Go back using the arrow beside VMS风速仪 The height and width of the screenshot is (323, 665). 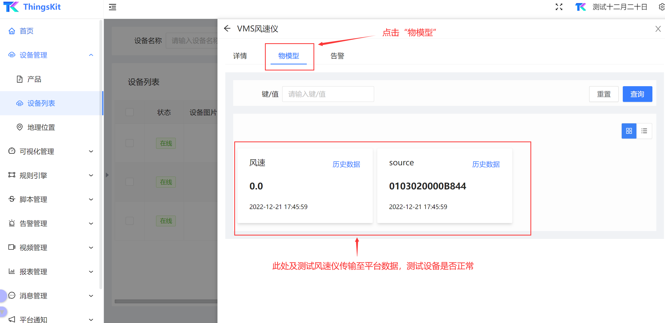pos(227,28)
